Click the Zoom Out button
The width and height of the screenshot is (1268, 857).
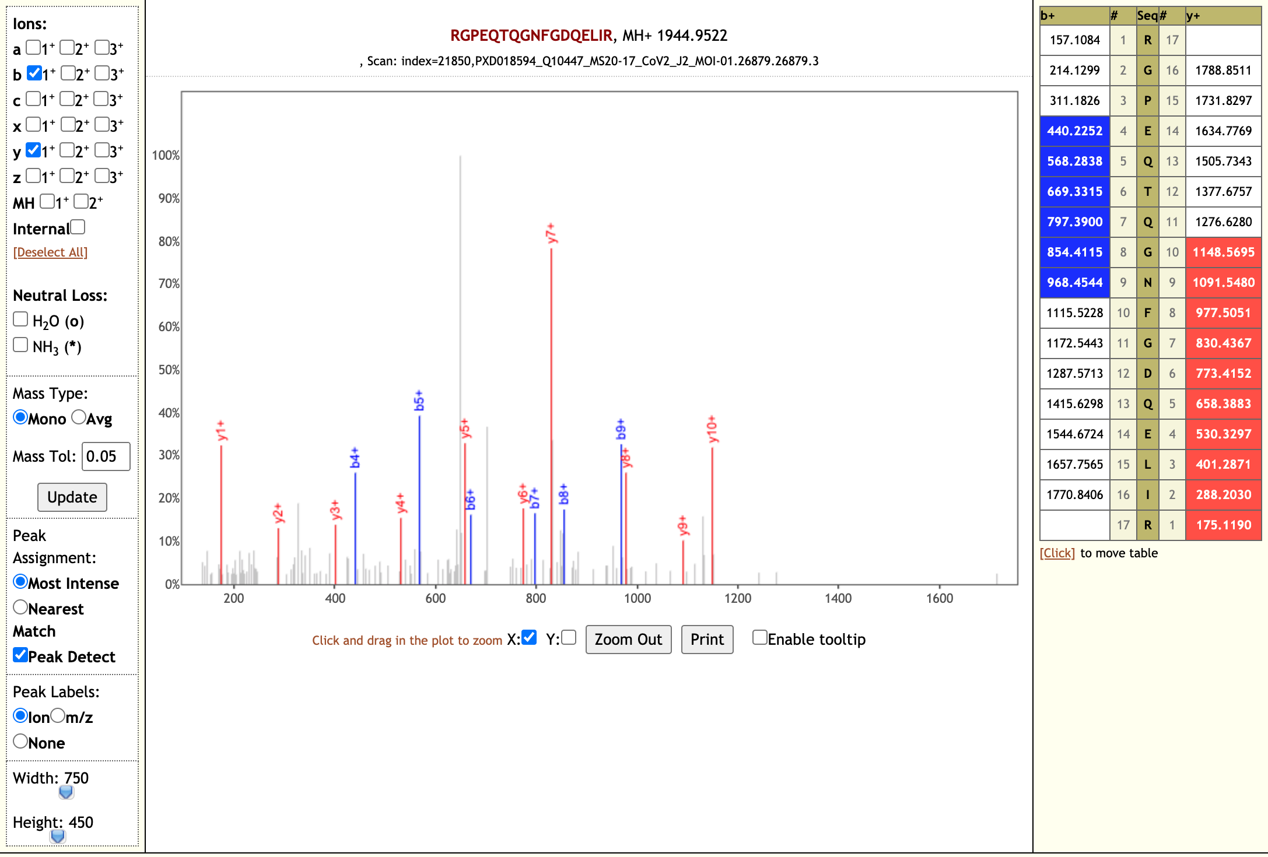628,640
